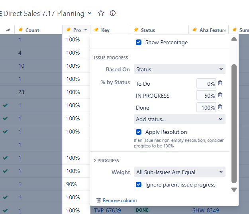Click the panel vertical scrollbar thumb
This screenshot has width=249, height=214.
[234, 124]
